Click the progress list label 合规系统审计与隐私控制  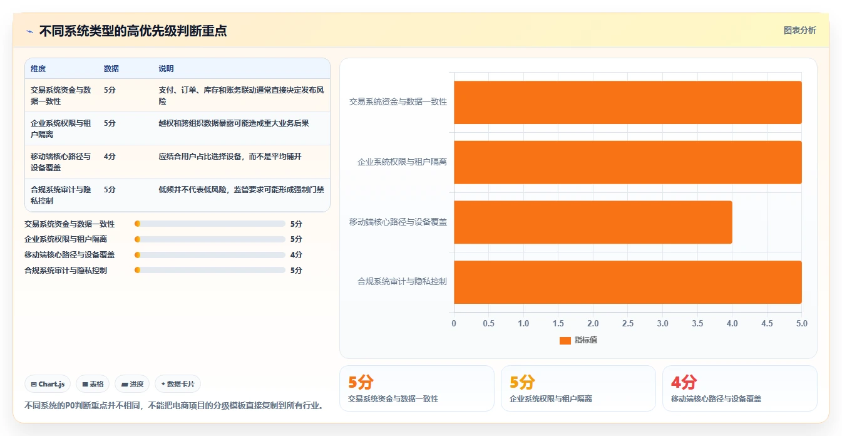66,270
